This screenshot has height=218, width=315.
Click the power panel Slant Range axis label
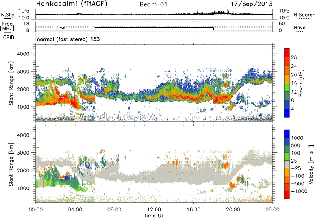[11, 83]
